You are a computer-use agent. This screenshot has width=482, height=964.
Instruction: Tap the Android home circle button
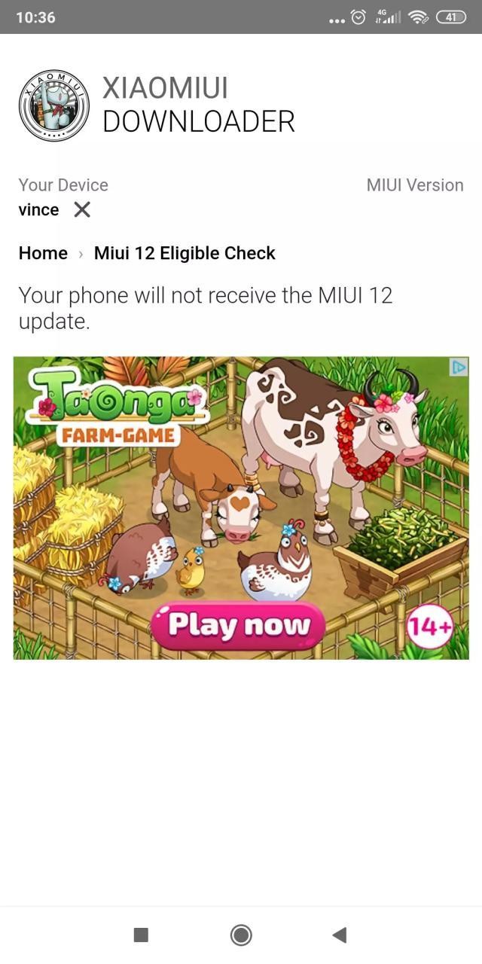pyautogui.click(x=241, y=935)
